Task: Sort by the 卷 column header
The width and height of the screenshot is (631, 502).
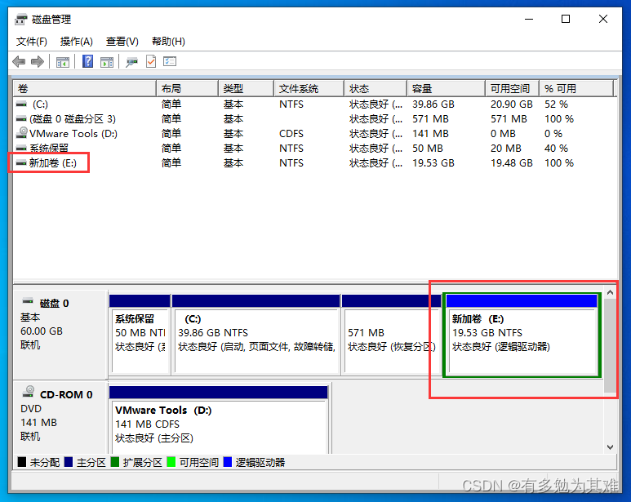Action: (x=85, y=88)
